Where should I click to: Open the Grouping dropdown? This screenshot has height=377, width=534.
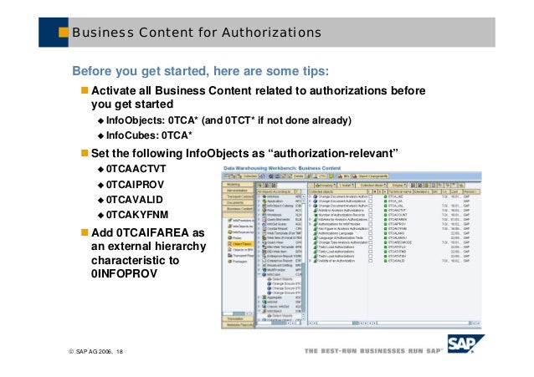tap(326, 185)
